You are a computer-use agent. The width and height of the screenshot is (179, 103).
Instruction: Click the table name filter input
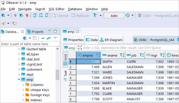pos(30,44)
